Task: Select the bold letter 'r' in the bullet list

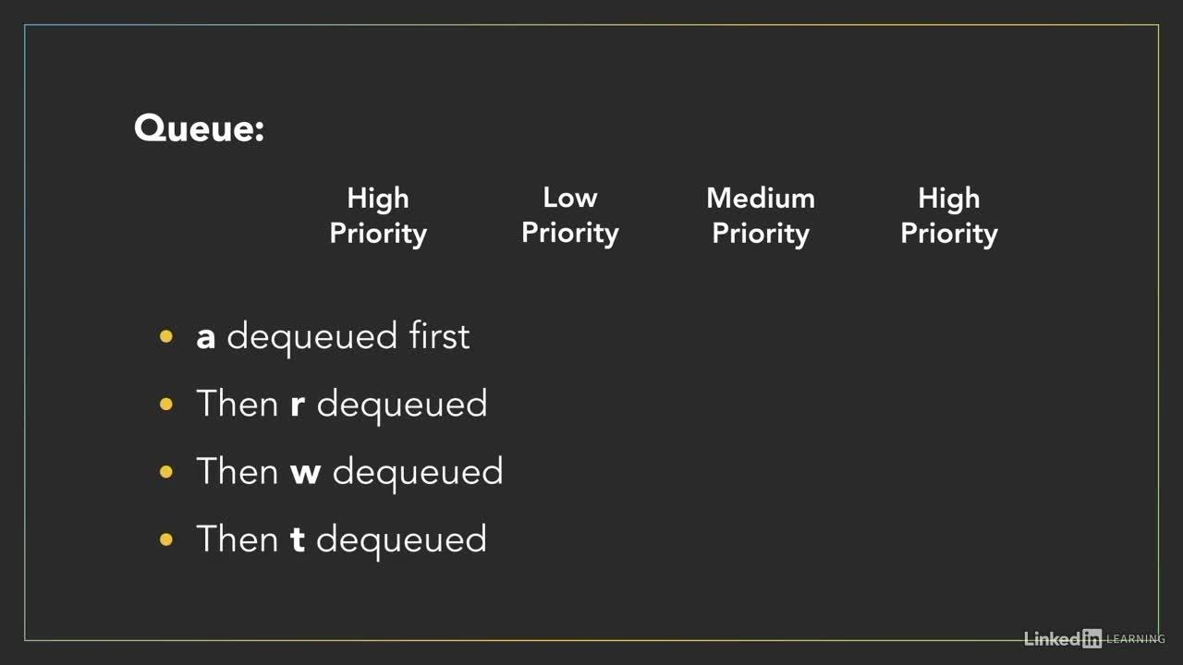Action: point(298,405)
